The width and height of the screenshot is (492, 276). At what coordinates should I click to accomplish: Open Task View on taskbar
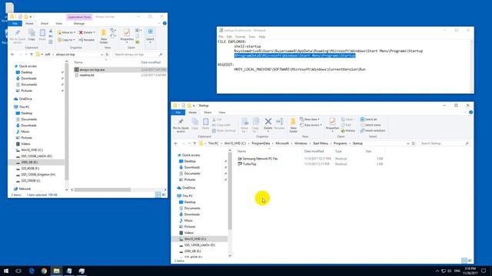tap(18, 271)
